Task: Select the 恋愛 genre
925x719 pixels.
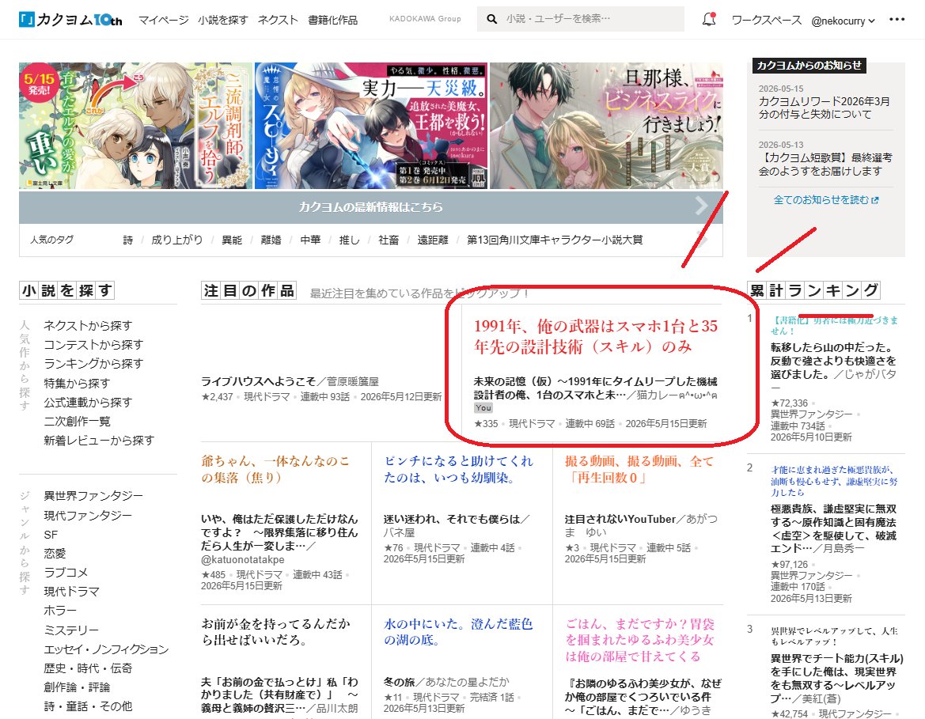Action: point(55,553)
